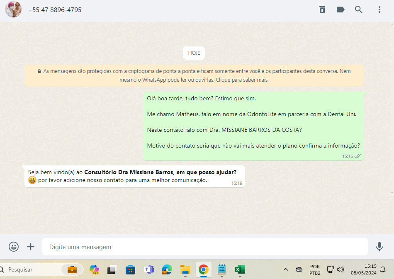Click the chat scrollbar down arrow
The width and height of the screenshot is (394, 279).
coord(392,193)
